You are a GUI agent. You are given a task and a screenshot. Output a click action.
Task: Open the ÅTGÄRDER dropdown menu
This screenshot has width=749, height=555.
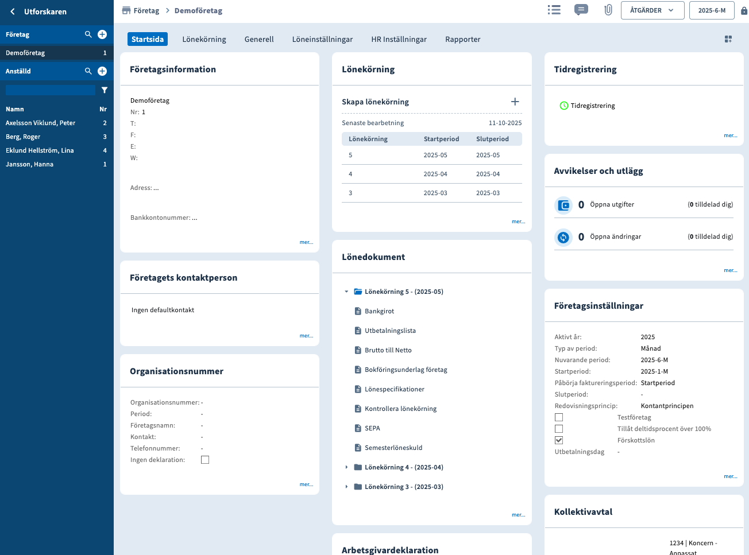pos(652,10)
